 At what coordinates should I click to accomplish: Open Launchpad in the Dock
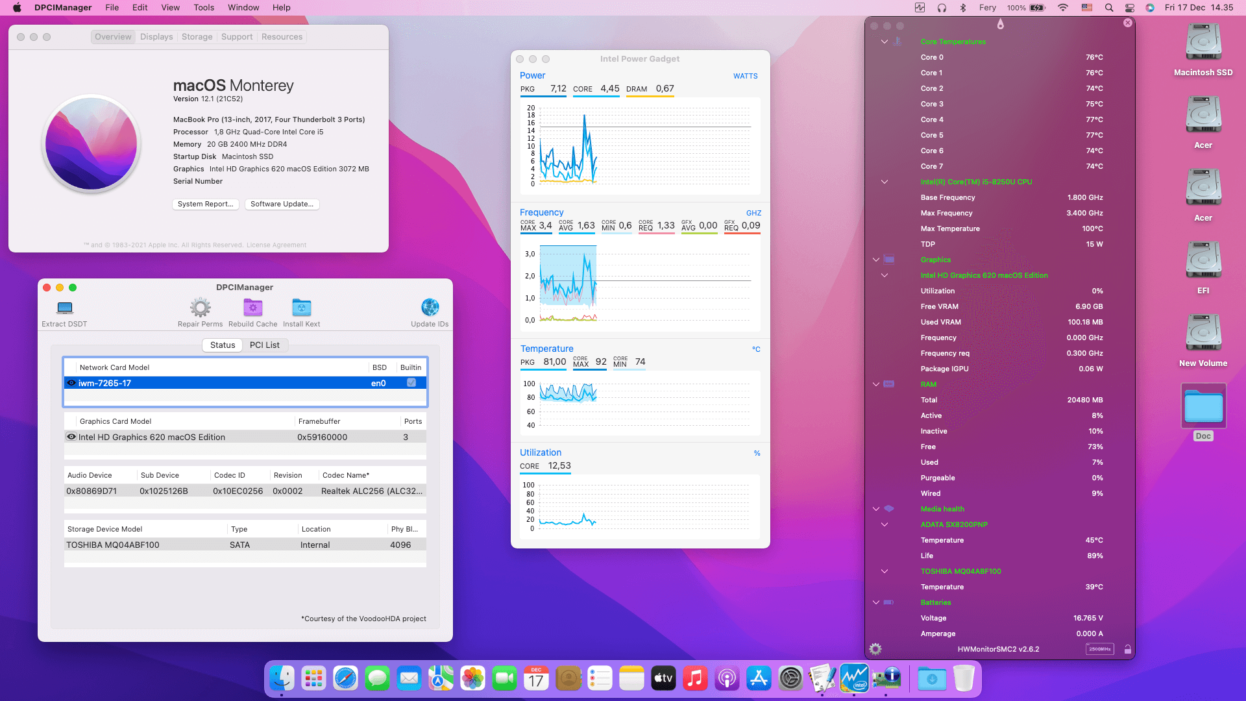(313, 679)
